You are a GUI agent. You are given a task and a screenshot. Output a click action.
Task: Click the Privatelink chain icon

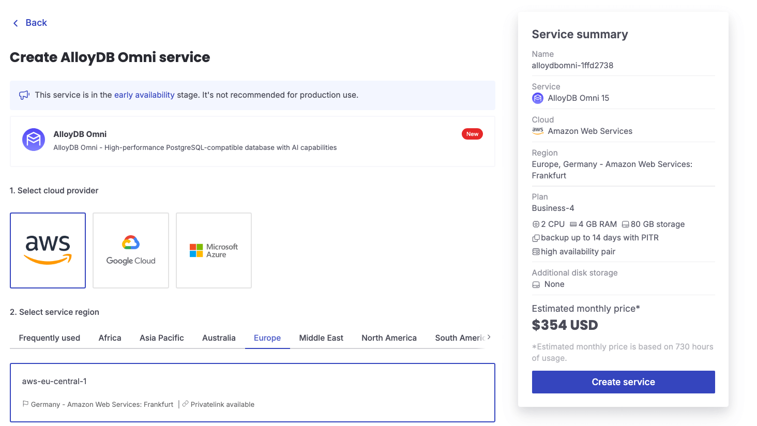[x=185, y=404]
